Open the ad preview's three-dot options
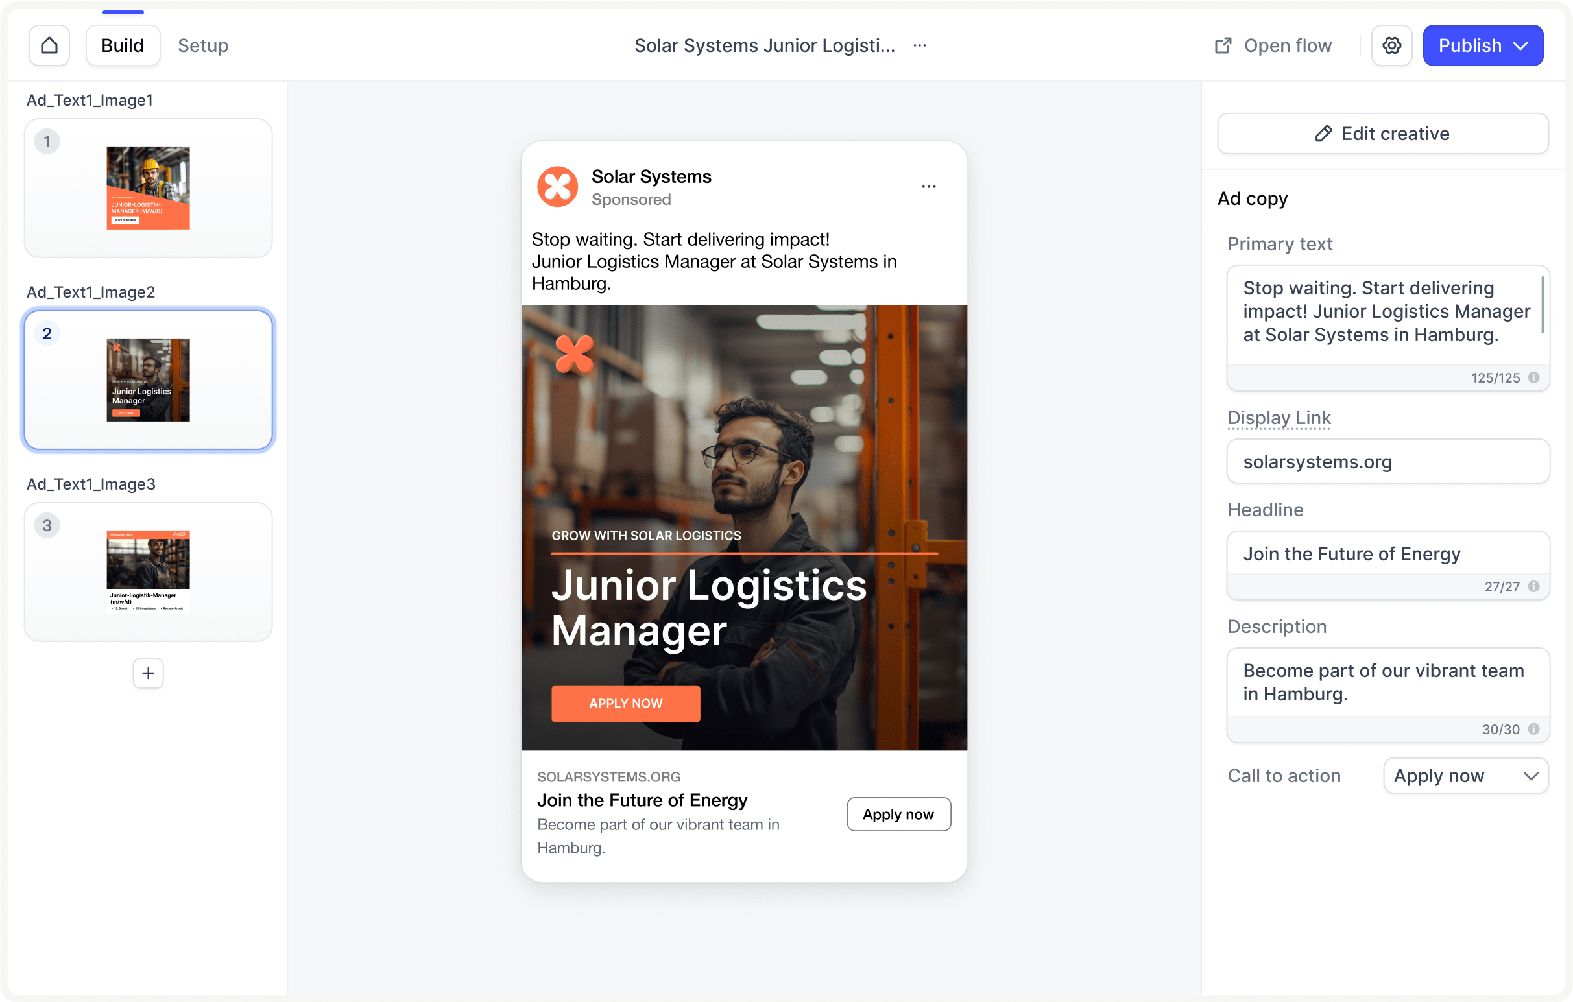Screen dimensions: 1573x1002 [x=928, y=187]
